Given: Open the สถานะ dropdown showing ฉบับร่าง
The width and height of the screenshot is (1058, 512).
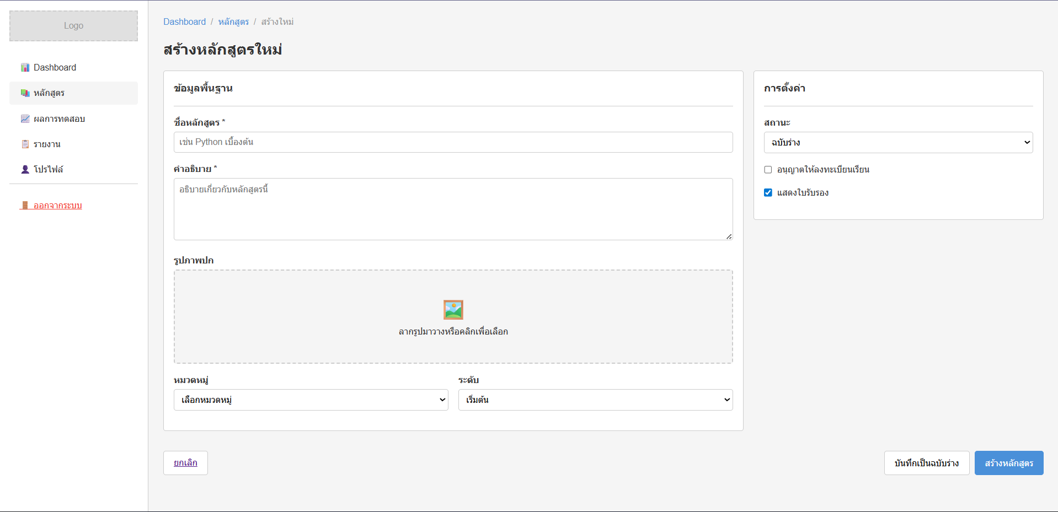Looking at the screenshot, I should point(897,143).
